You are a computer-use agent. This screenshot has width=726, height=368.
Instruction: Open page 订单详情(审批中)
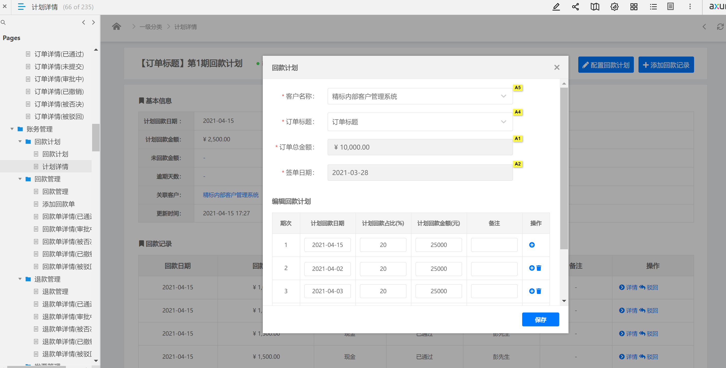pos(59,79)
